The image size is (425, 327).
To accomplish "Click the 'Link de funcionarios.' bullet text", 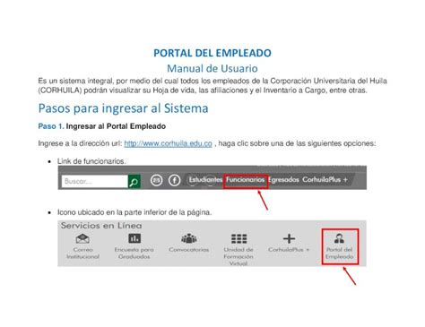I will point(91,161).
